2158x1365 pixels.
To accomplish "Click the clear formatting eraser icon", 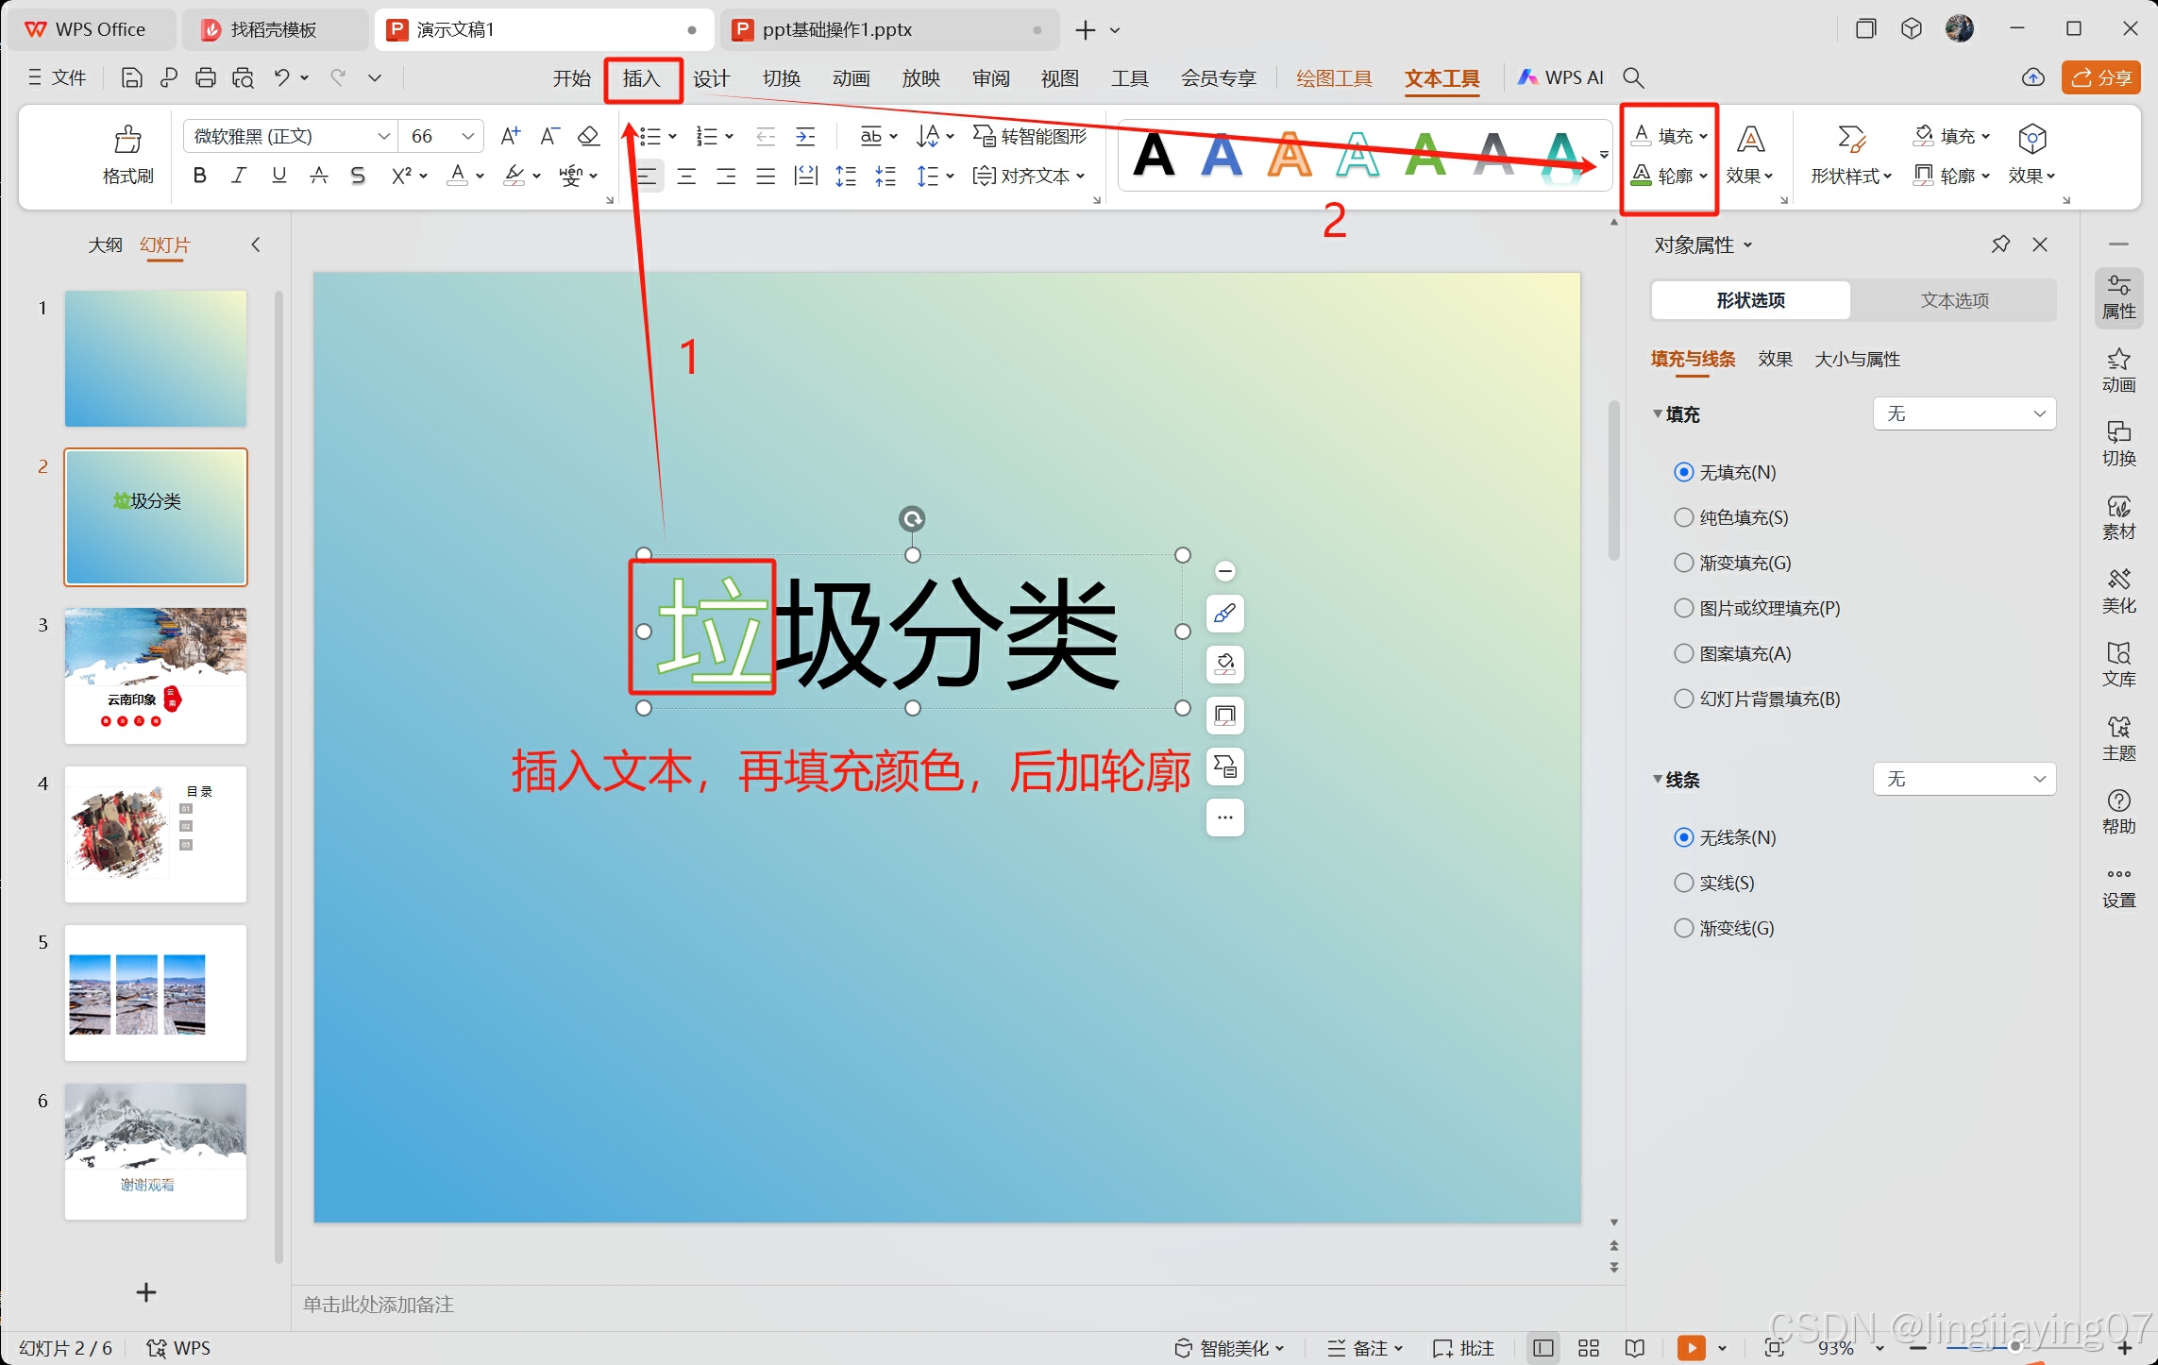I will pos(588,136).
